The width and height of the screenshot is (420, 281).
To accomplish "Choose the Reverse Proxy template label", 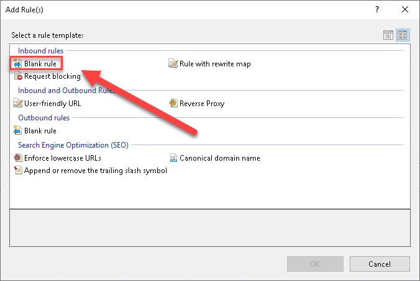I will pyautogui.click(x=202, y=104).
